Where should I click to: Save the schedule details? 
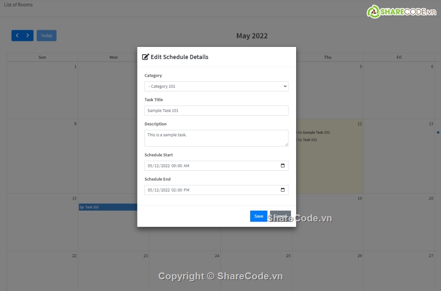(259, 216)
